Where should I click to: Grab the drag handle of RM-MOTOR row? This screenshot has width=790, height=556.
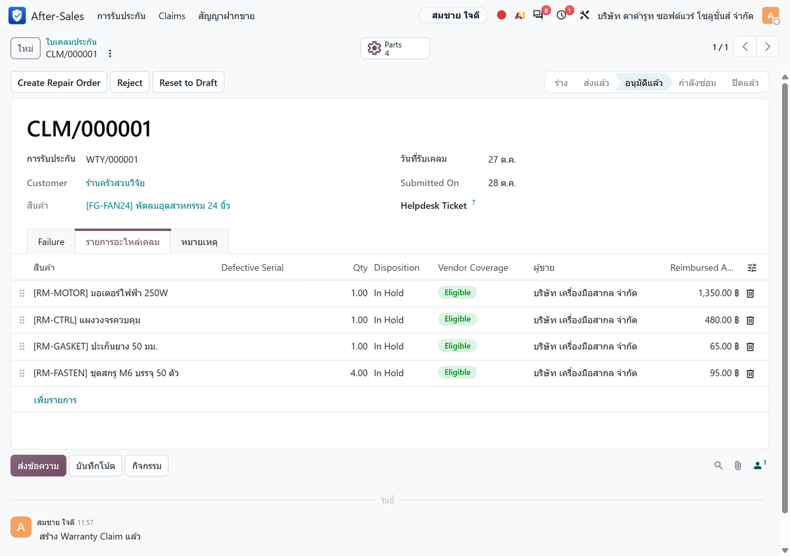(x=22, y=293)
